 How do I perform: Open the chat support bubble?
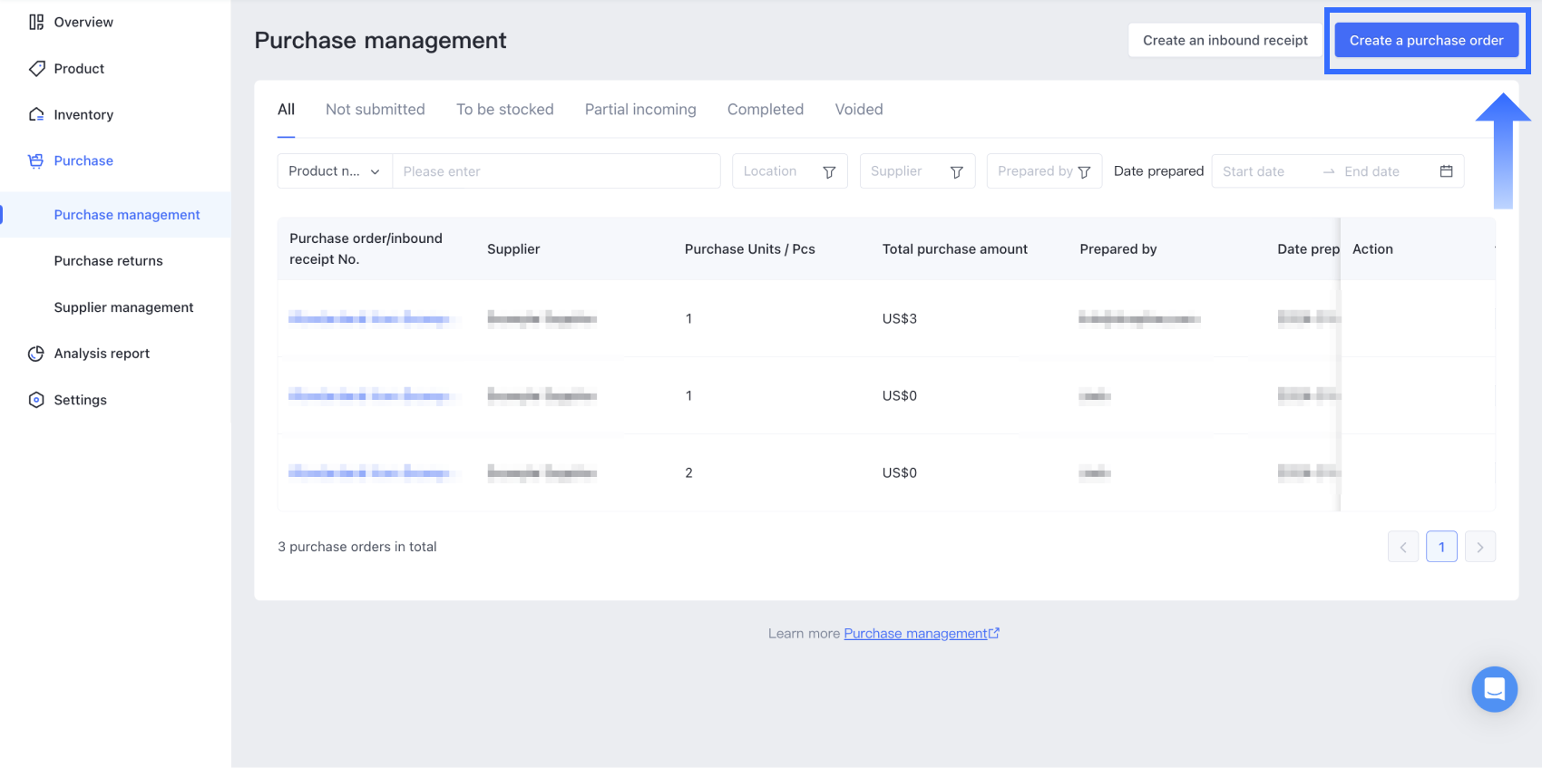click(x=1494, y=689)
